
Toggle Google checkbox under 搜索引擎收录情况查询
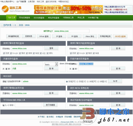click(11, 53)
